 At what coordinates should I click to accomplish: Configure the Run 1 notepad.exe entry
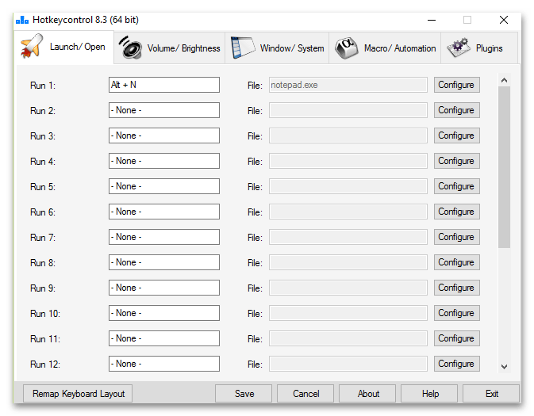(x=456, y=85)
